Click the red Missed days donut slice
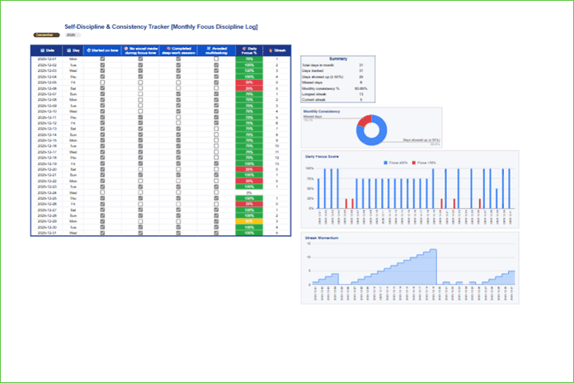This screenshot has height=383, width=574. 365,121
